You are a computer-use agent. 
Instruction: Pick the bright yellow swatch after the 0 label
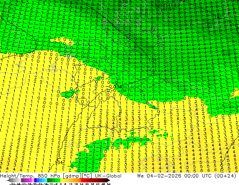[61, 180]
